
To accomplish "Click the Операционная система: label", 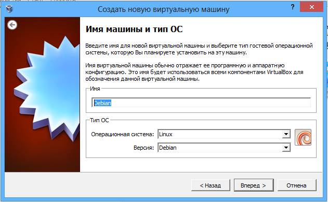I will (x=122, y=134).
